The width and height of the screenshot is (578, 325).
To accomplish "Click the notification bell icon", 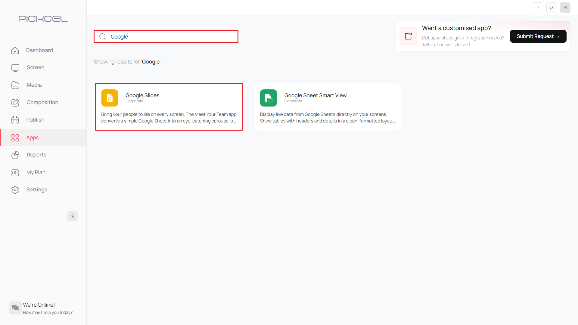I will click(552, 8).
